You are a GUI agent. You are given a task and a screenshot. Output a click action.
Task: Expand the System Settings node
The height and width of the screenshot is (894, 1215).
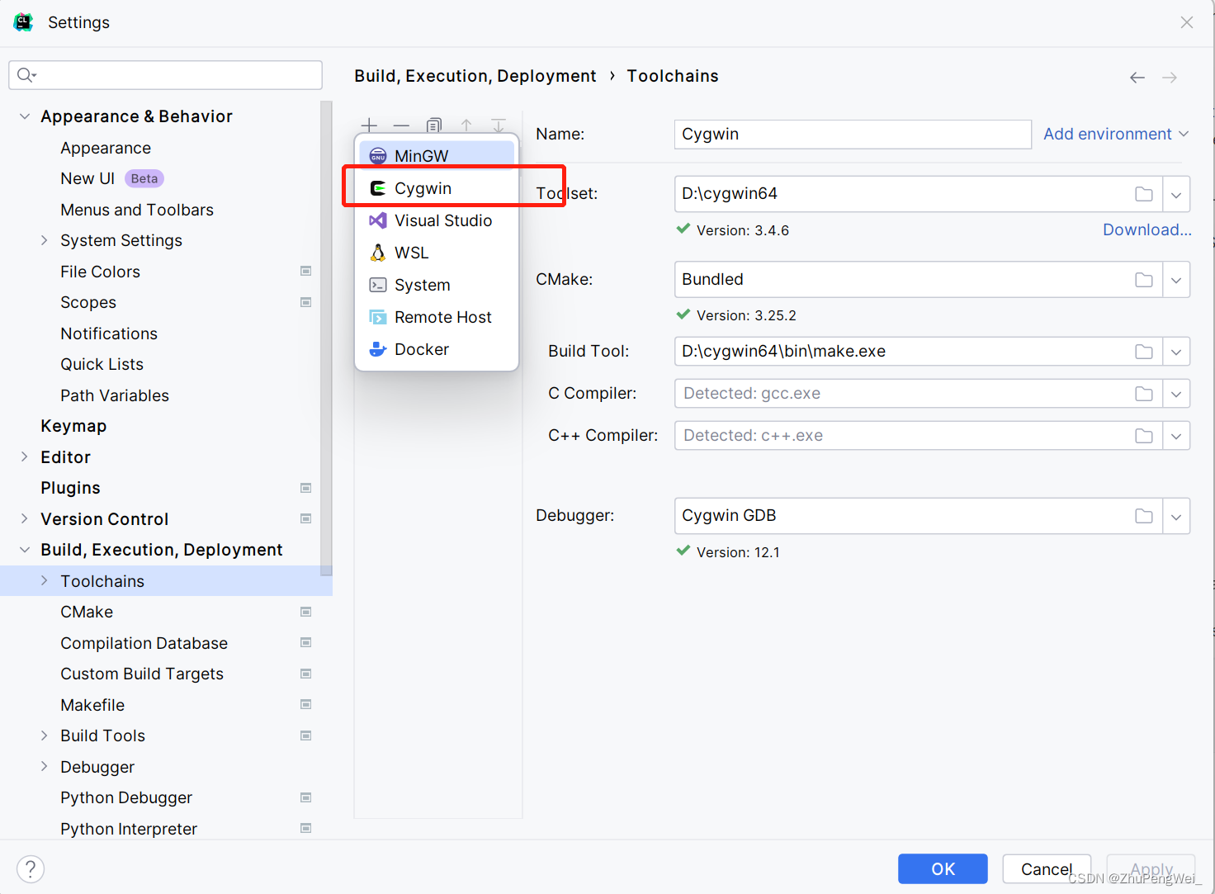pyautogui.click(x=45, y=240)
